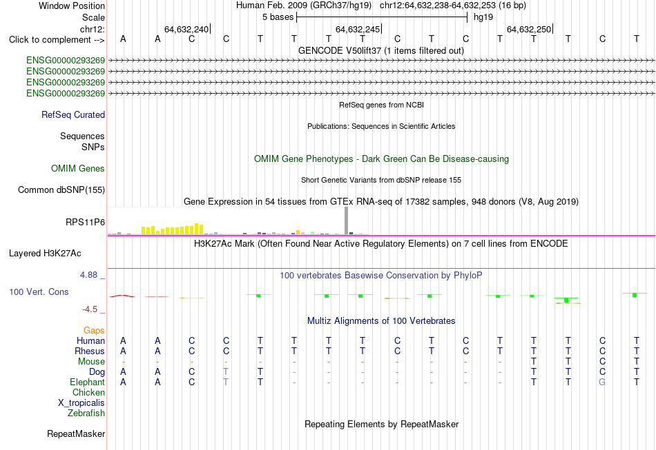Select the Zebrafish alignment row label
The height and width of the screenshot is (450, 656).
(x=86, y=413)
